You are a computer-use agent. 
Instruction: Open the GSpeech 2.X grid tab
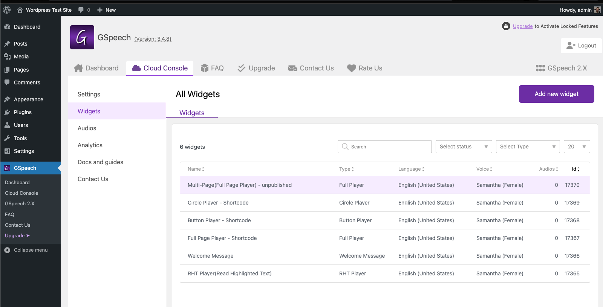[561, 68]
